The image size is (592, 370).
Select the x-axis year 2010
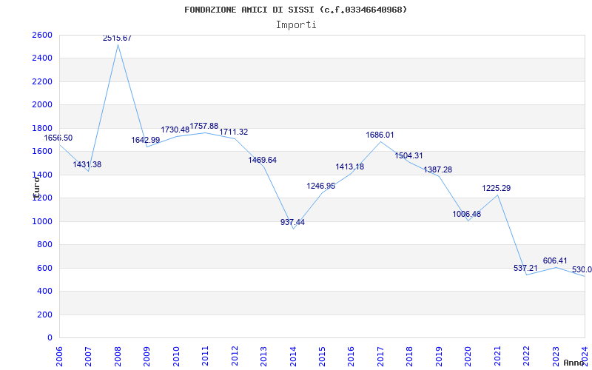pyautogui.click(x=176, y=357)
